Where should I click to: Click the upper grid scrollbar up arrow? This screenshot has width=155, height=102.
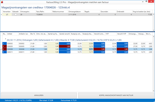click(154, 14)
